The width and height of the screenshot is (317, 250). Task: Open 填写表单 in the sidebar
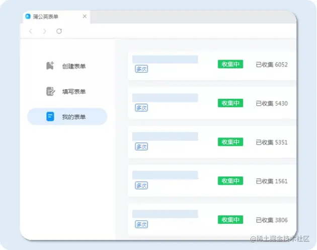(67, 91)
